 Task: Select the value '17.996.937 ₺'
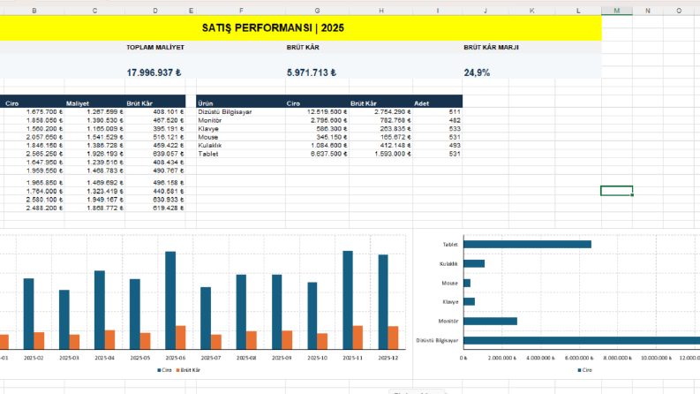(154, 72)
